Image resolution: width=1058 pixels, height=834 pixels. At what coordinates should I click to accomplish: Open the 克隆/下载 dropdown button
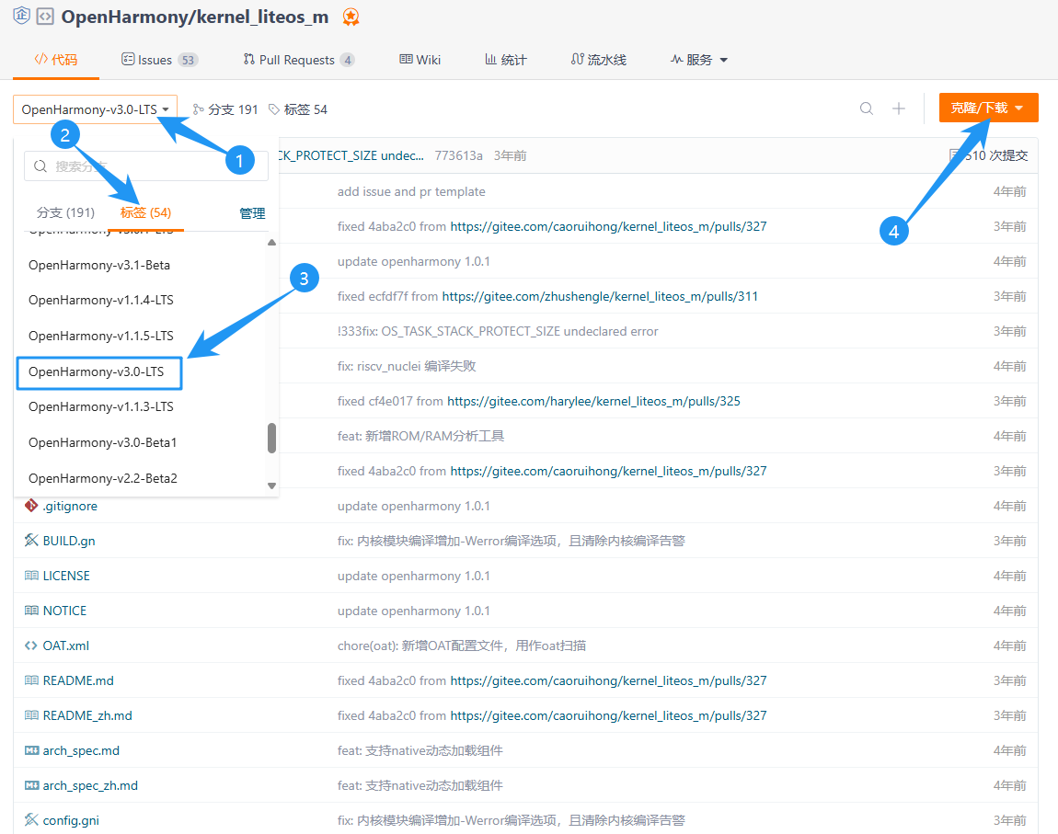[988, 108]
